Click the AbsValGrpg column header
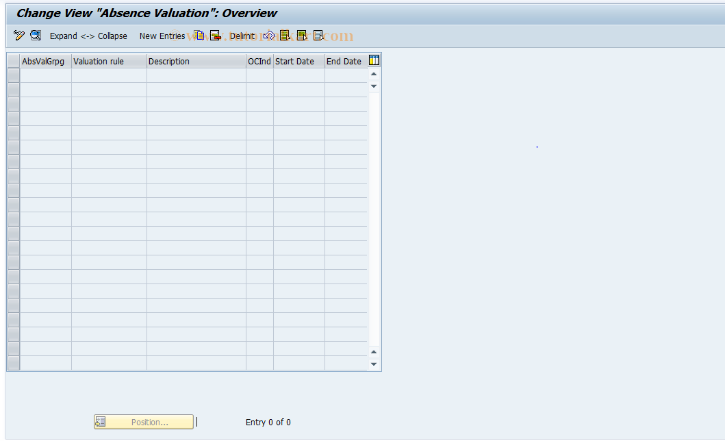This screenshot has width=725, height=441. pos(45,61)
